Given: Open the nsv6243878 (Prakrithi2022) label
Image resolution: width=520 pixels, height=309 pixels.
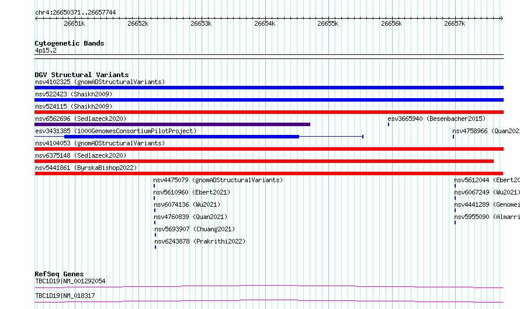Looking at the screenshot, I should [200, 241].
